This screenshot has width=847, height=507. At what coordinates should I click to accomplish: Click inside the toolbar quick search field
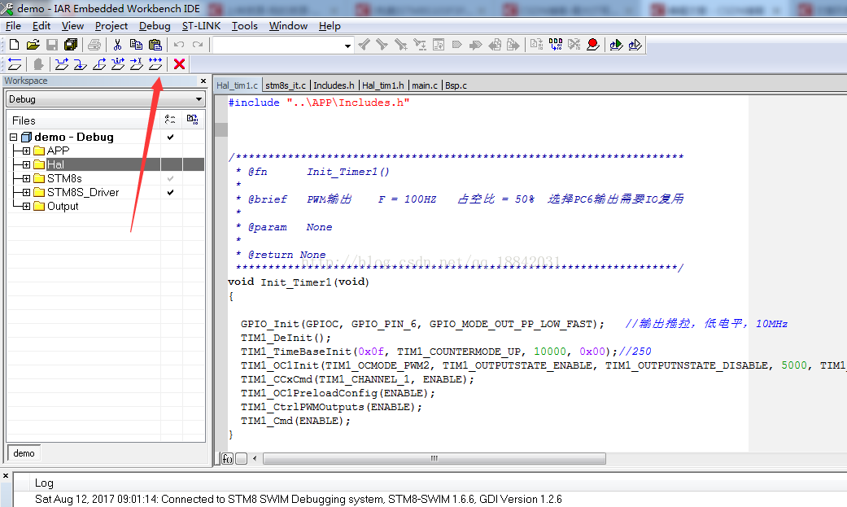pos(277,46)
